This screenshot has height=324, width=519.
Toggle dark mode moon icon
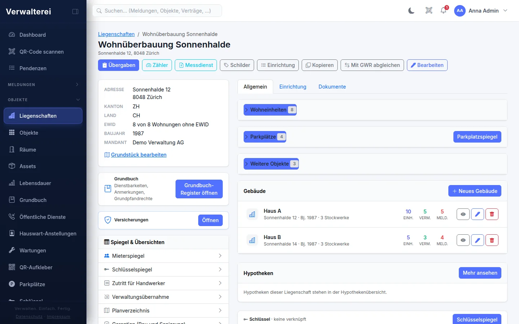[x=411, y=11]
